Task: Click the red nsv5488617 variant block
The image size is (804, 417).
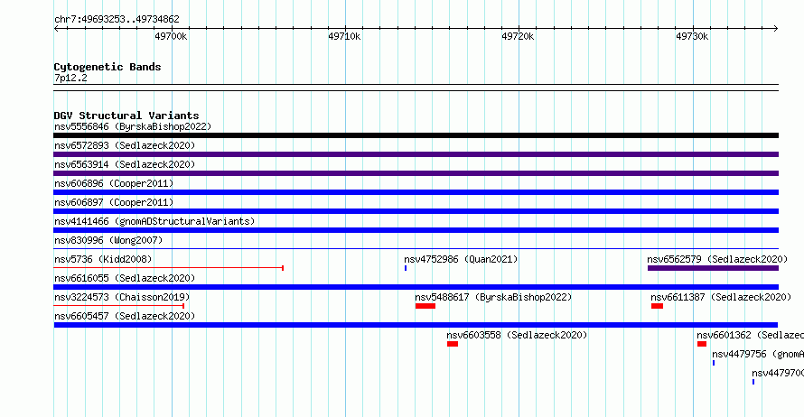Action: [425, 306]
